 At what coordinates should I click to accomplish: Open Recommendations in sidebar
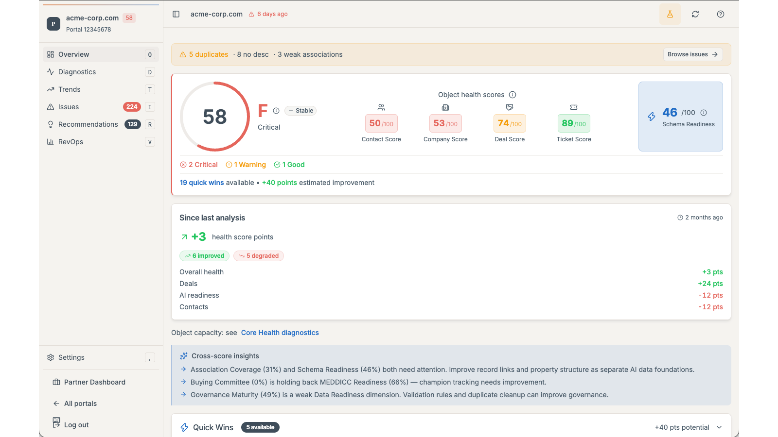click(101, 124)
